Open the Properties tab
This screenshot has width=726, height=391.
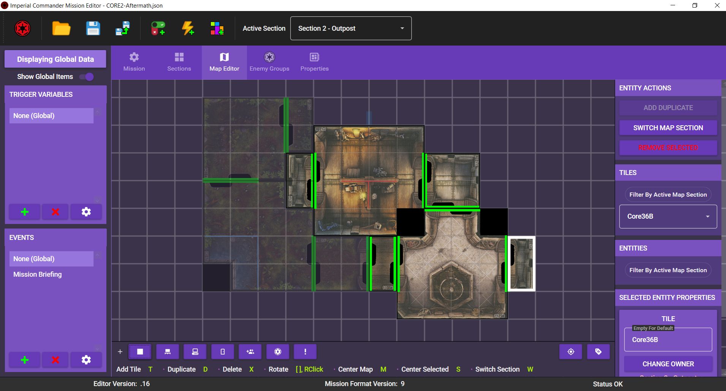(x=315, y=63)
